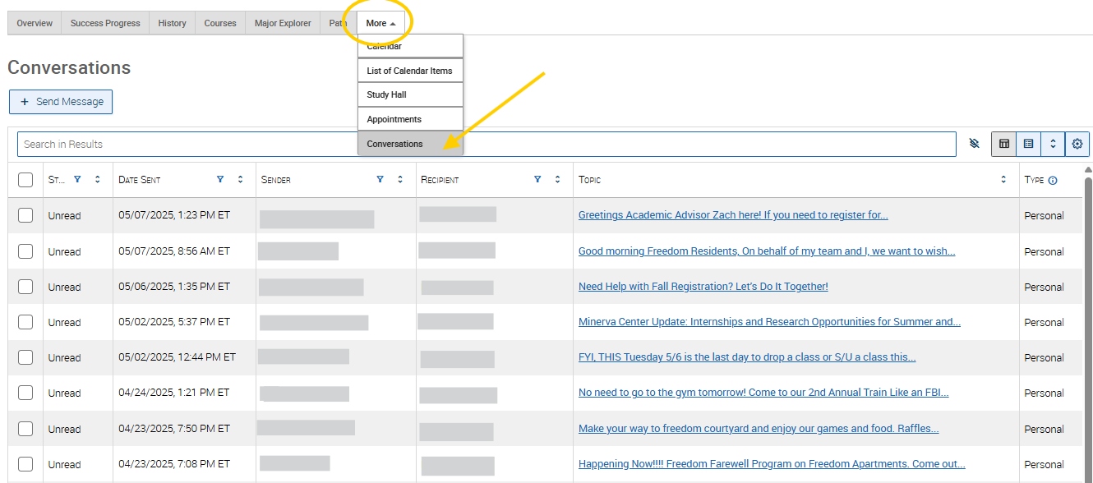Select checkbox for 05/07/2025 1:23 PM message
The width and height of the screenshot is (1093, 483).
click(x=25, y=215)
